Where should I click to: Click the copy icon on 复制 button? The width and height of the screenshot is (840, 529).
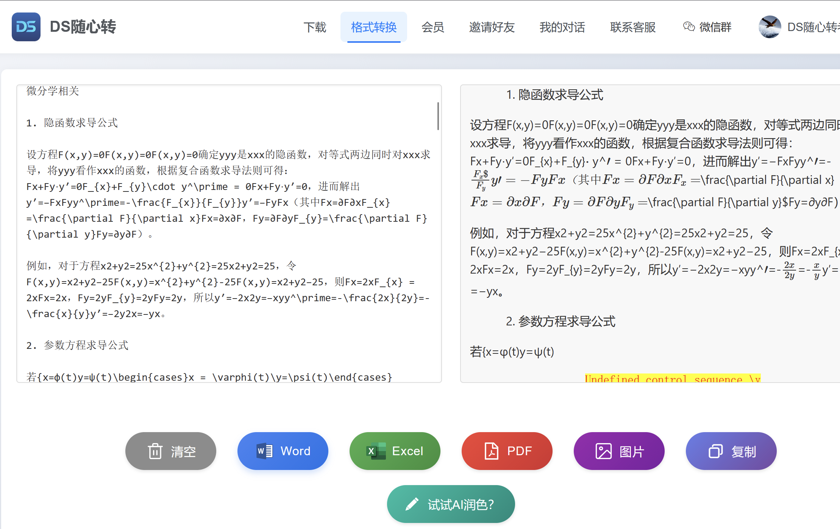click(x=715, y=451)
